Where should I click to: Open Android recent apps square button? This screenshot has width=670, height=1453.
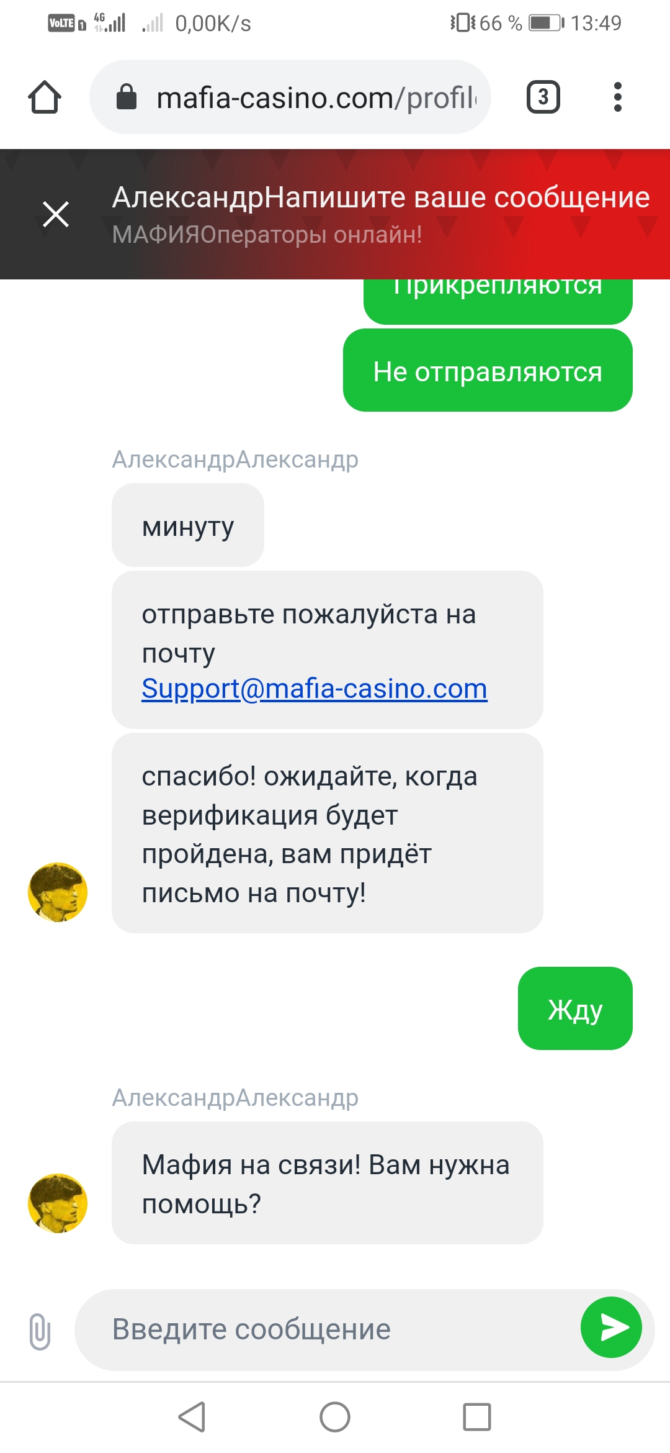click(x=477, y=1417)
